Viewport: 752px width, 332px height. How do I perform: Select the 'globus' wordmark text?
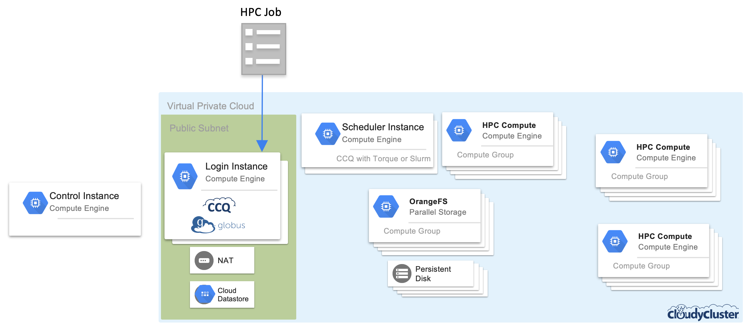pos(232,225)
